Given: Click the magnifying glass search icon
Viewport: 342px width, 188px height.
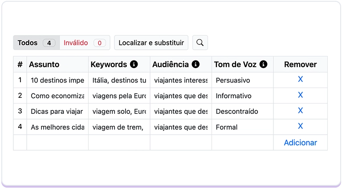Looking at the screenshot, I should point(200,43).
